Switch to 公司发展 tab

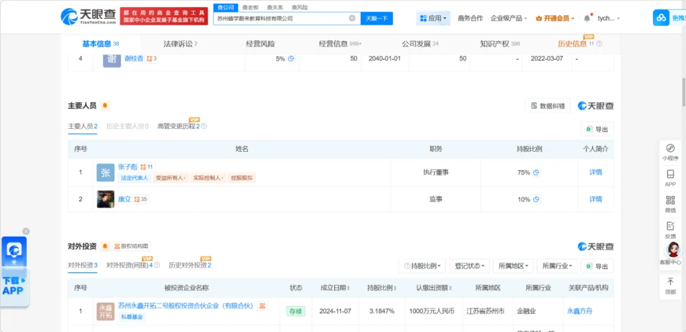(x=420, y=44)
